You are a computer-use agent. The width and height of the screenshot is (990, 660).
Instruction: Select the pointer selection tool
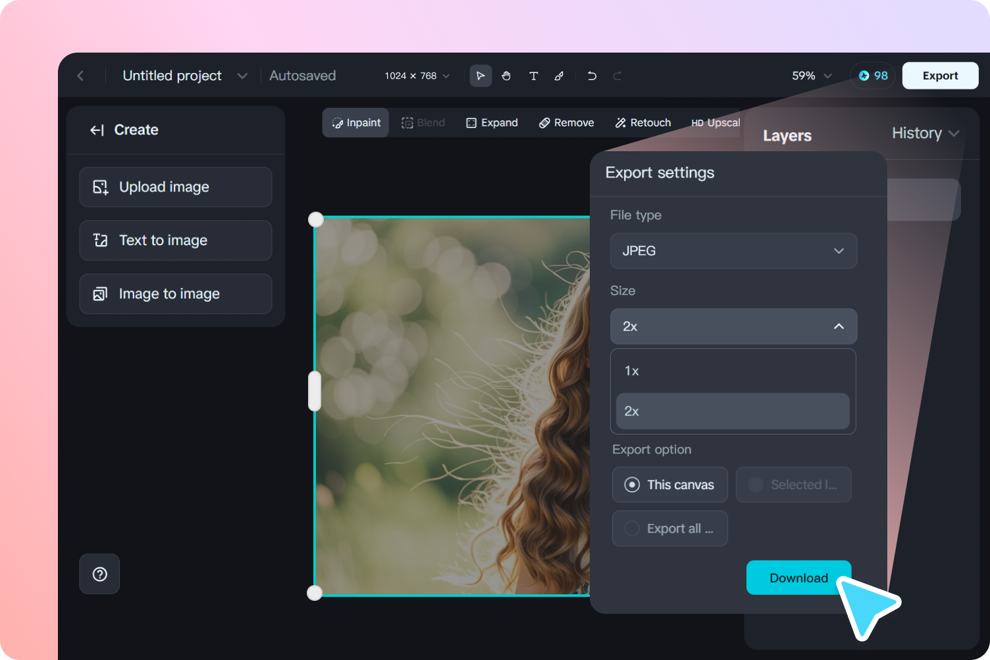point(481,76)
